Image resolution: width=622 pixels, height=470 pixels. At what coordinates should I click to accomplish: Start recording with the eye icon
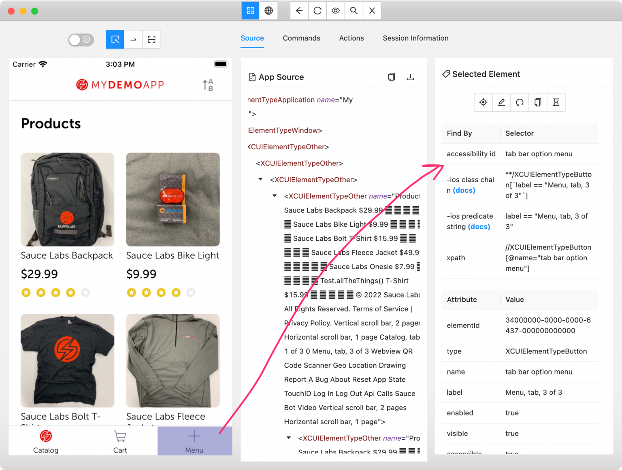pos(335,11)
